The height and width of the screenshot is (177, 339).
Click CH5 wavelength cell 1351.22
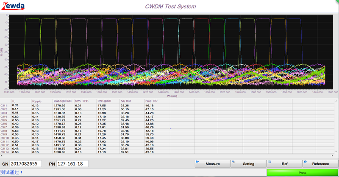click(x=59, y=120)
